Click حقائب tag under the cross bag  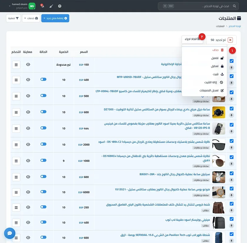(206, 210)
